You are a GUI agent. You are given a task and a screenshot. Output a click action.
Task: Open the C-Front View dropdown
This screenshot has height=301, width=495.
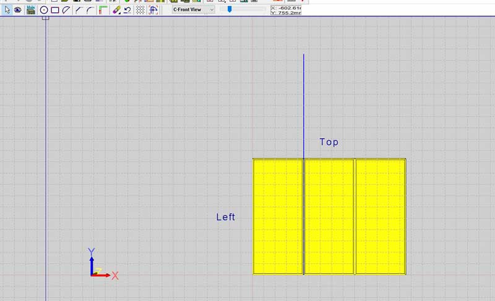tap(193, 9)
